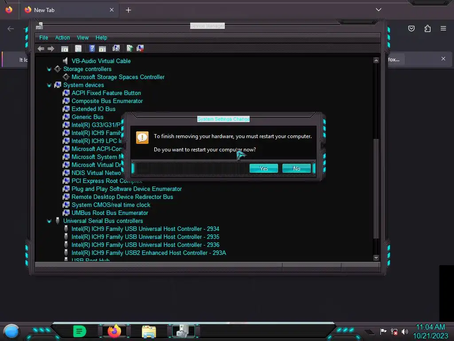
Task: Click the Forward arrow in Device Manager toolbar
Action: 51,48
